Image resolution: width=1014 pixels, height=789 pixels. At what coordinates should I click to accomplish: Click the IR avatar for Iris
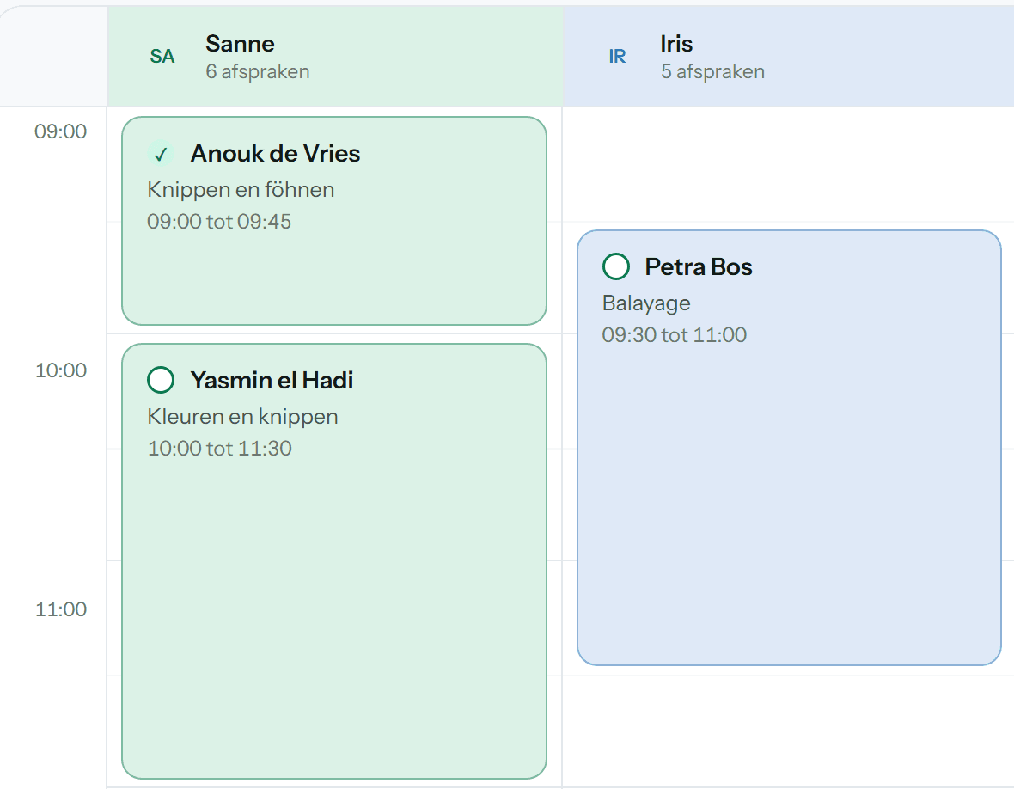[x=617, y=56]
